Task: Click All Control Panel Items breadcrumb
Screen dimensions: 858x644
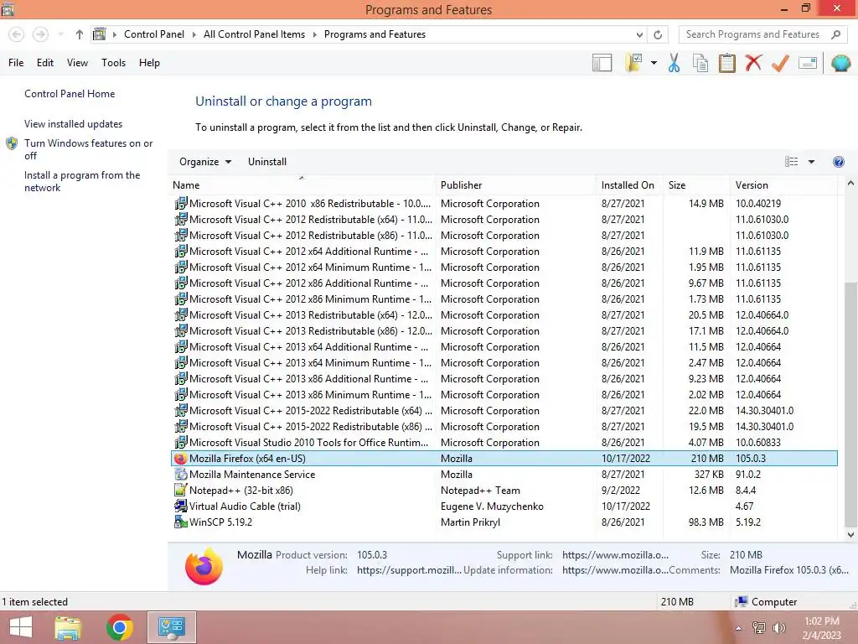Action: pyautogui.click(x=254, y=34)
